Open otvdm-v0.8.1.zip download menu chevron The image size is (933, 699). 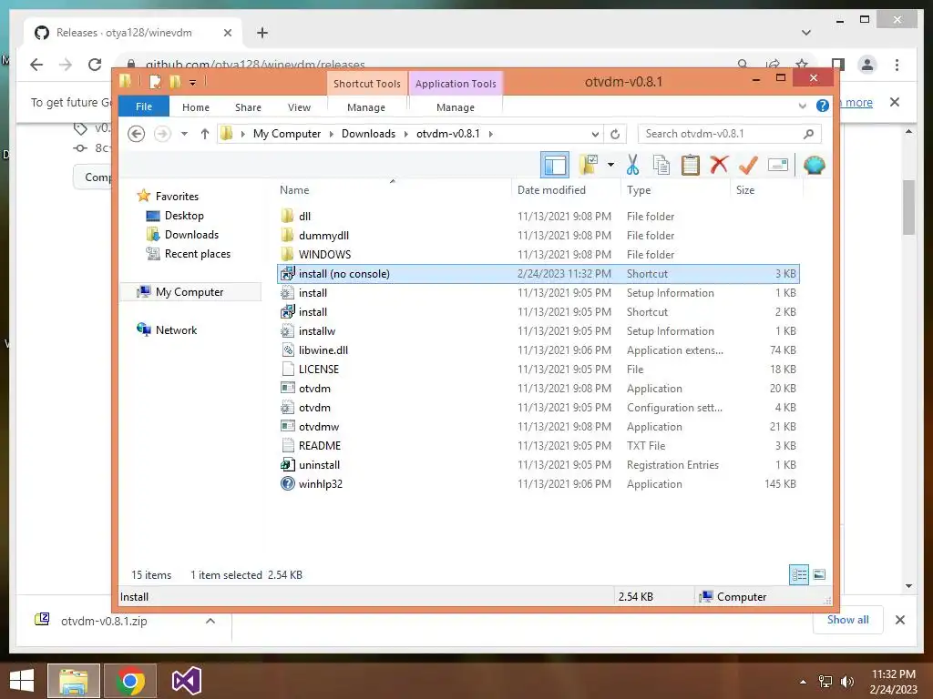point(210,621)
